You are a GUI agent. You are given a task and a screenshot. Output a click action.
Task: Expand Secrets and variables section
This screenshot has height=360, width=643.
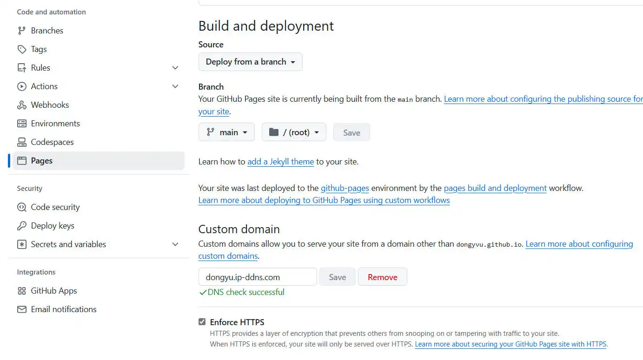[175, 244]
